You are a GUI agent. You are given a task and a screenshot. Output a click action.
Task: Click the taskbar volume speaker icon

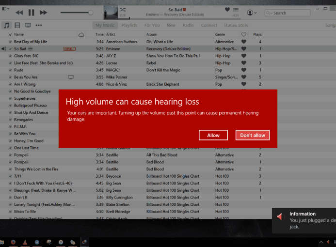328,242
